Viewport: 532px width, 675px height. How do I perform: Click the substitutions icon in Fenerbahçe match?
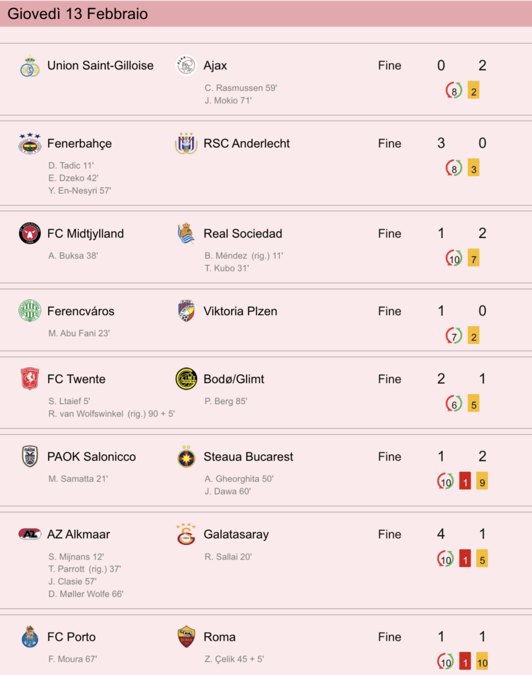(x=454, y=168)
